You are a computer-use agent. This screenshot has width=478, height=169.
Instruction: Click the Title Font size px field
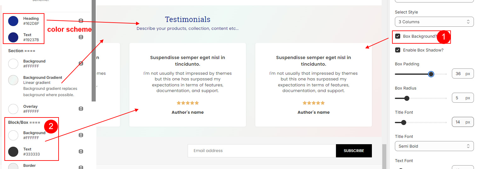pos(463,122)
